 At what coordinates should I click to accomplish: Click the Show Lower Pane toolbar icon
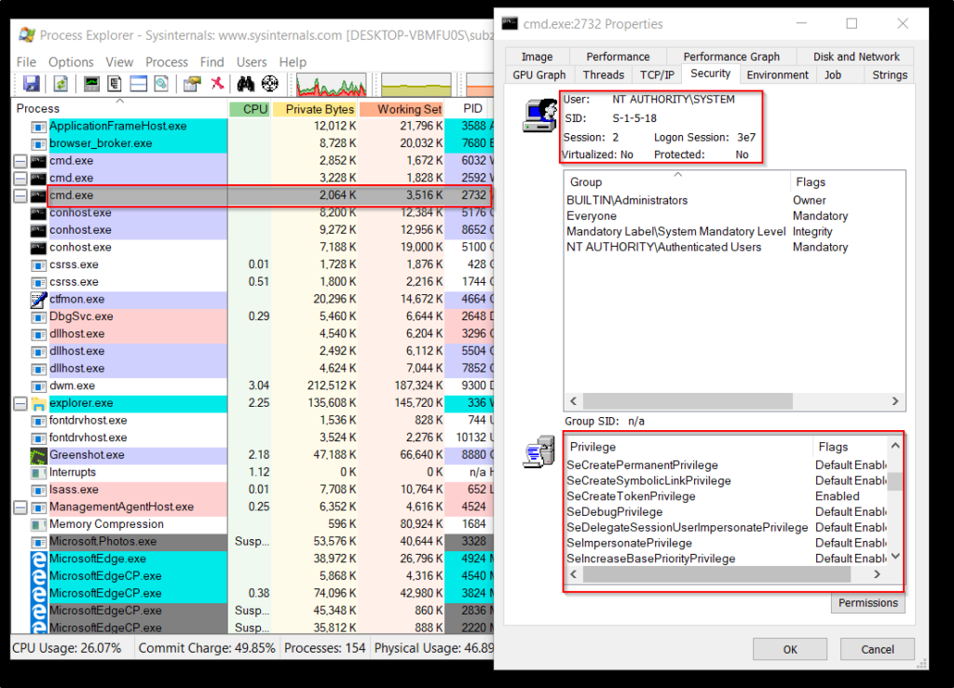[x=139, y=85]
